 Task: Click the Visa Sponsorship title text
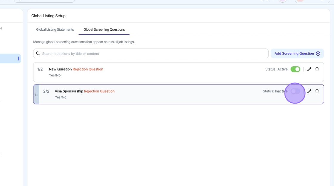pos(69,91)
